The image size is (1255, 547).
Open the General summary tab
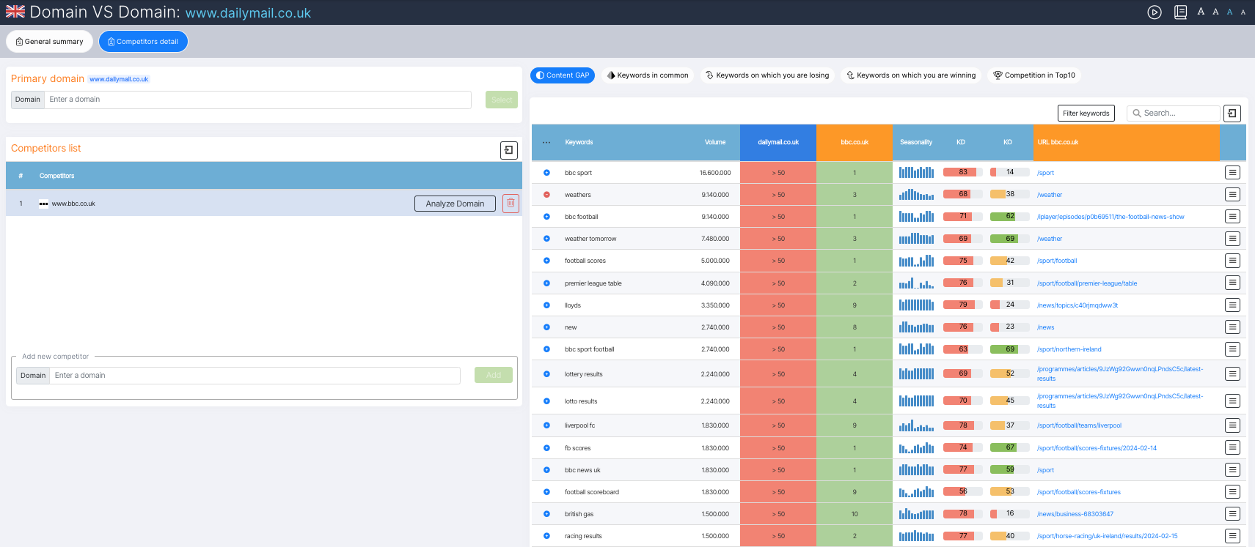[50, 42]
